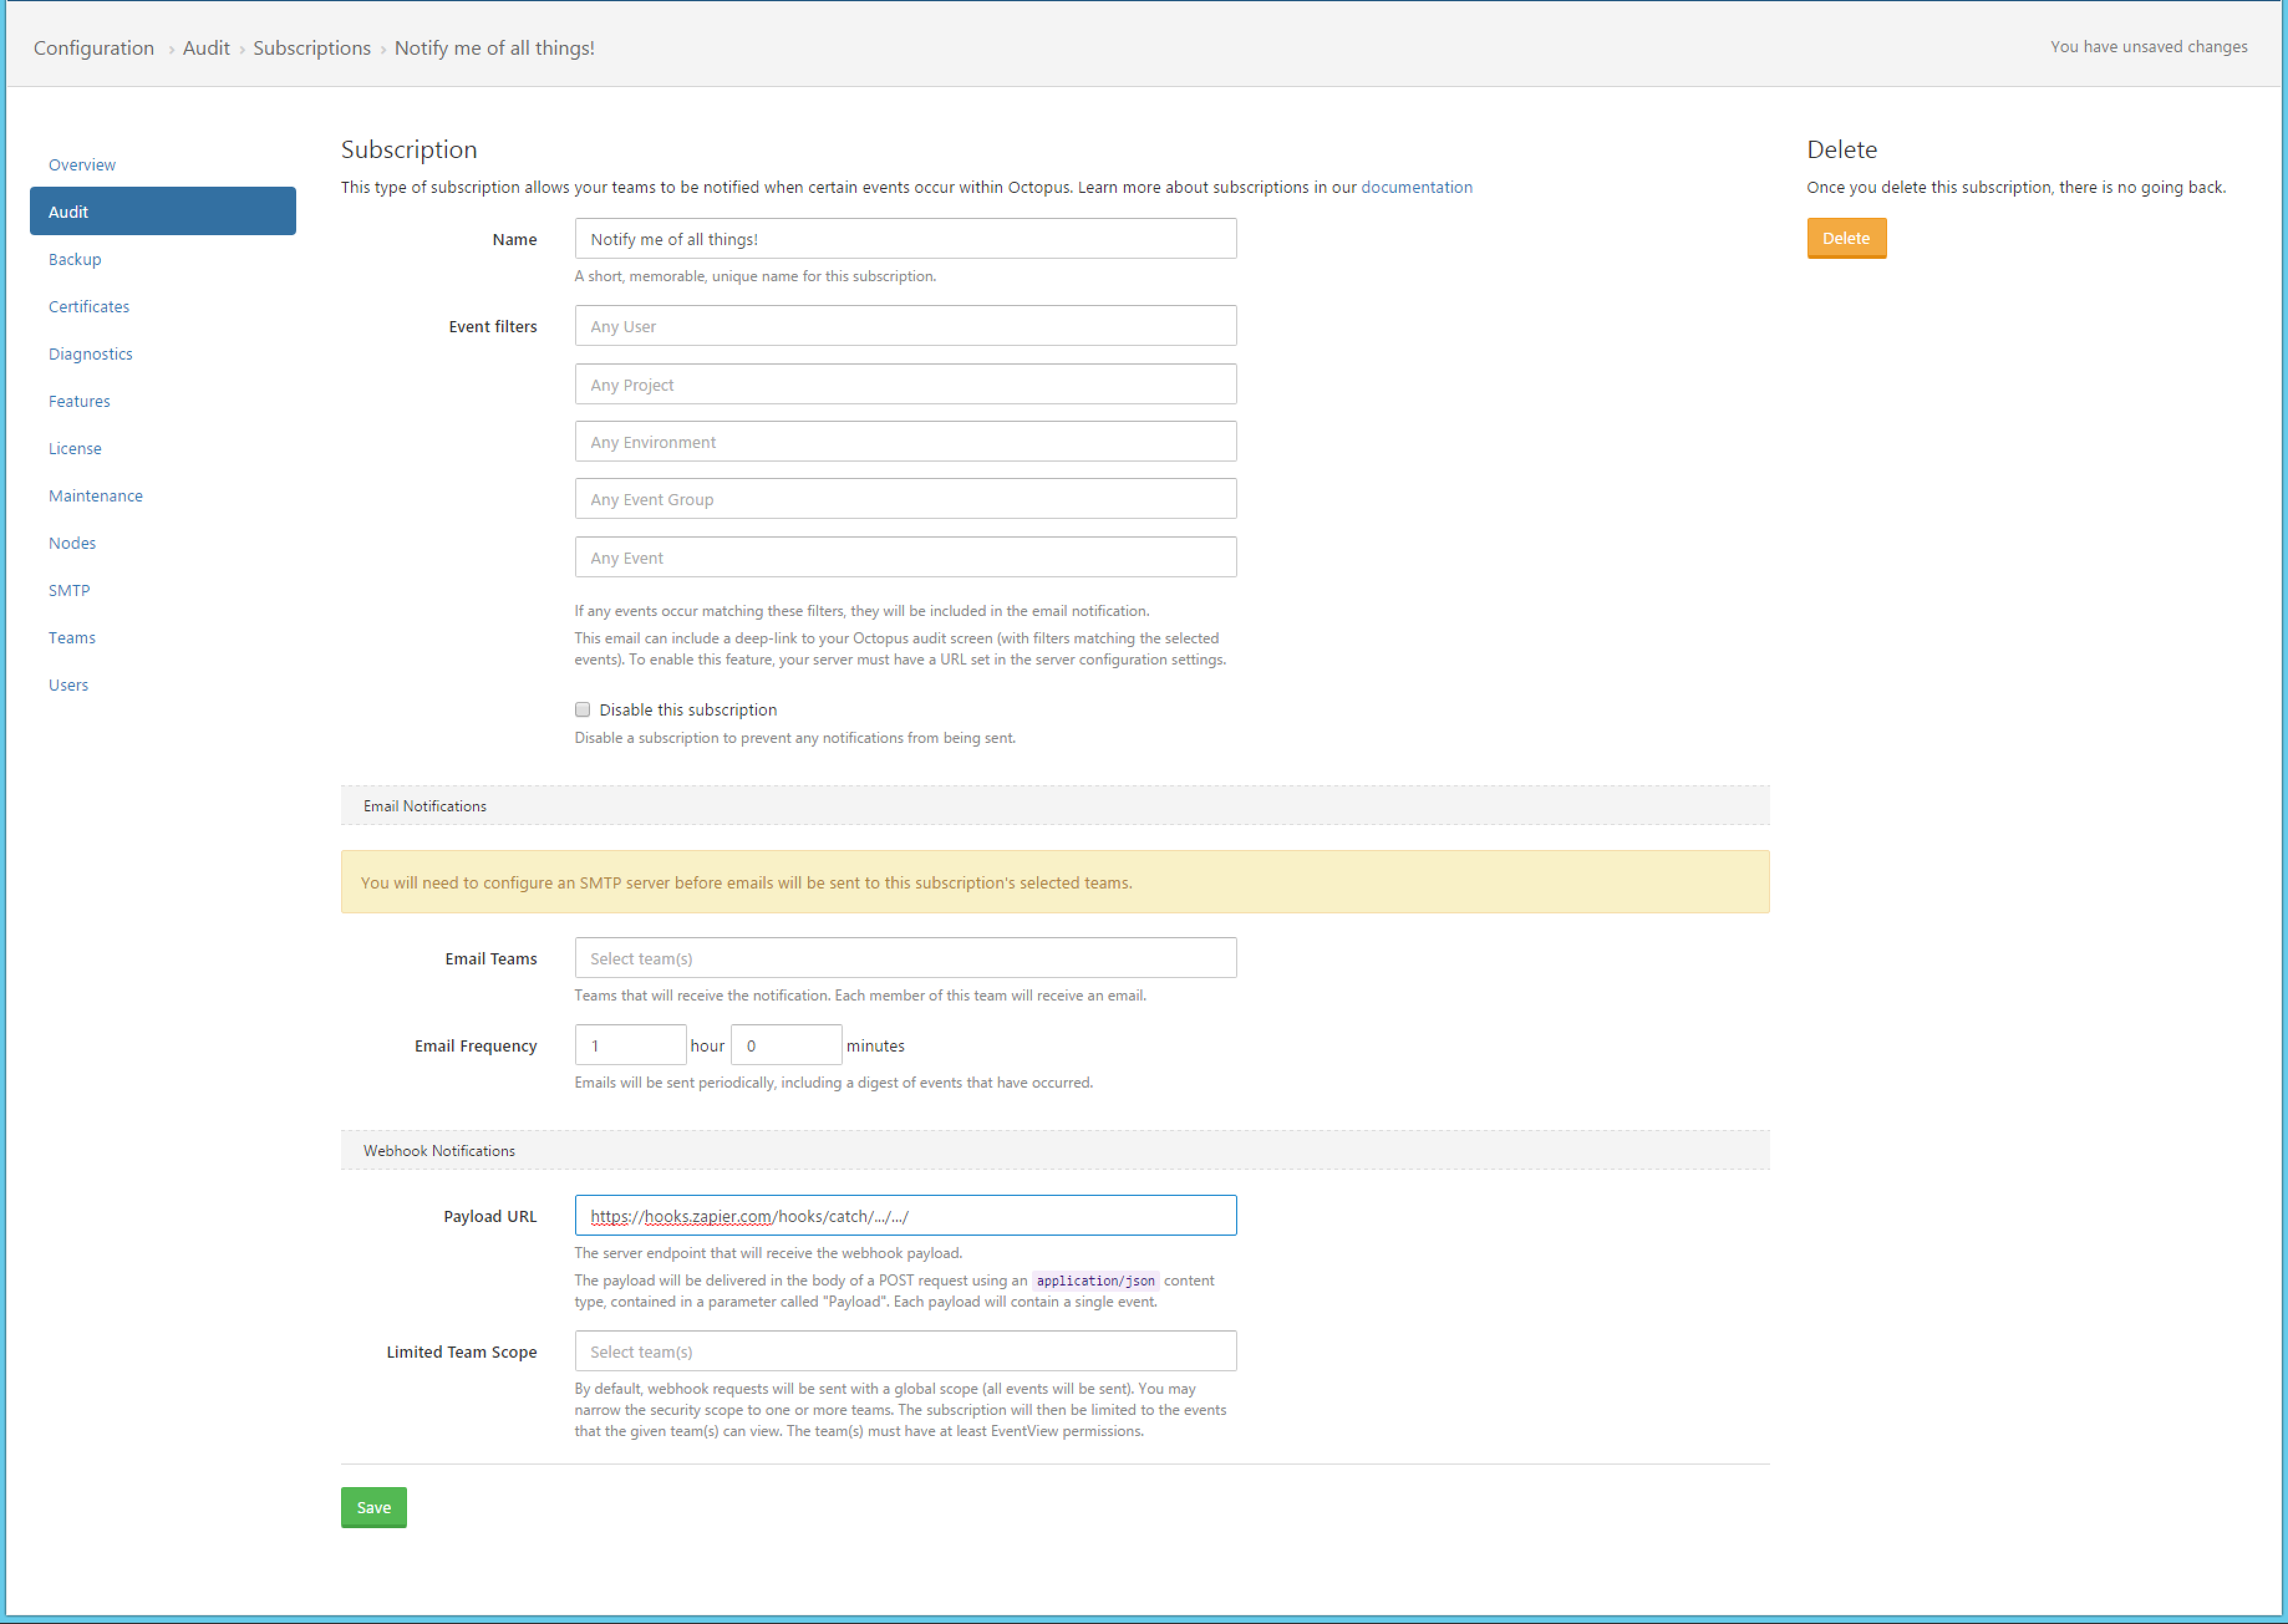The height and width of the screenshot is (1624, 2288).
Task: Open Certificates in the sidebar
Action: point(89,307)
